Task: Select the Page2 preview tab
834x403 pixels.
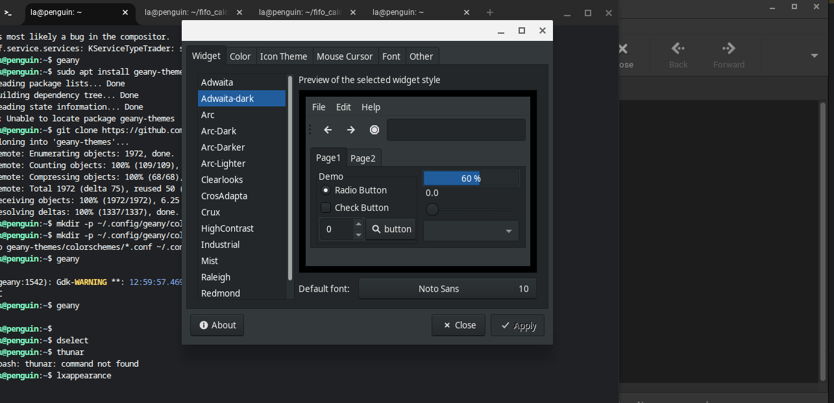Action: (x=363, y=158)
